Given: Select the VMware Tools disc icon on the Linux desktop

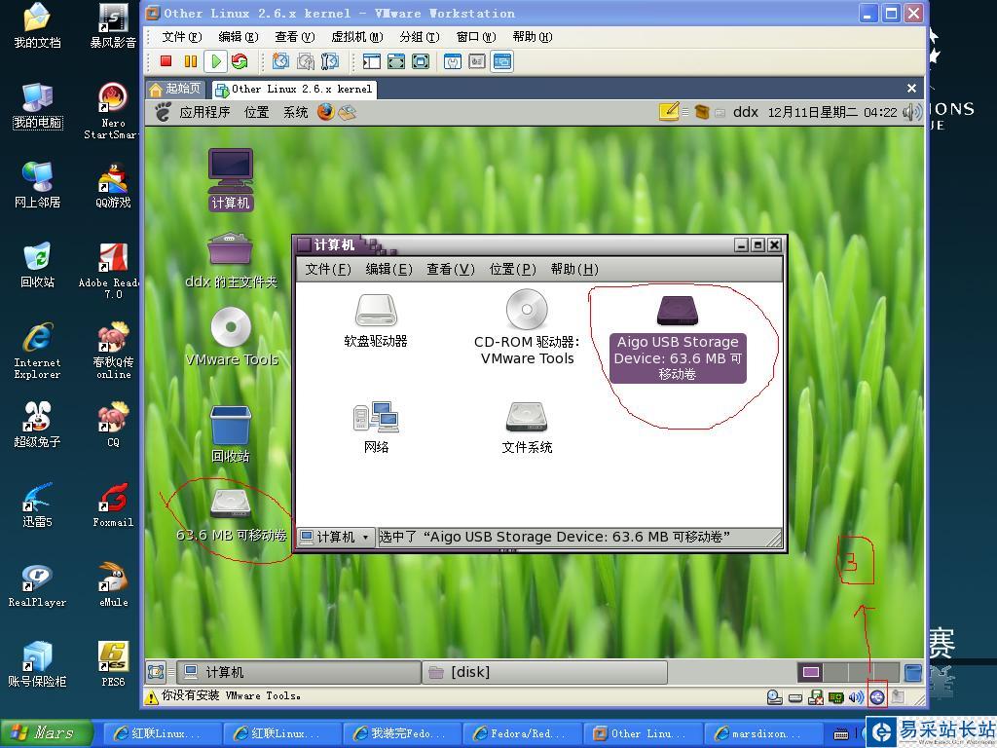Looking at the screenshot, I should 231,337.
